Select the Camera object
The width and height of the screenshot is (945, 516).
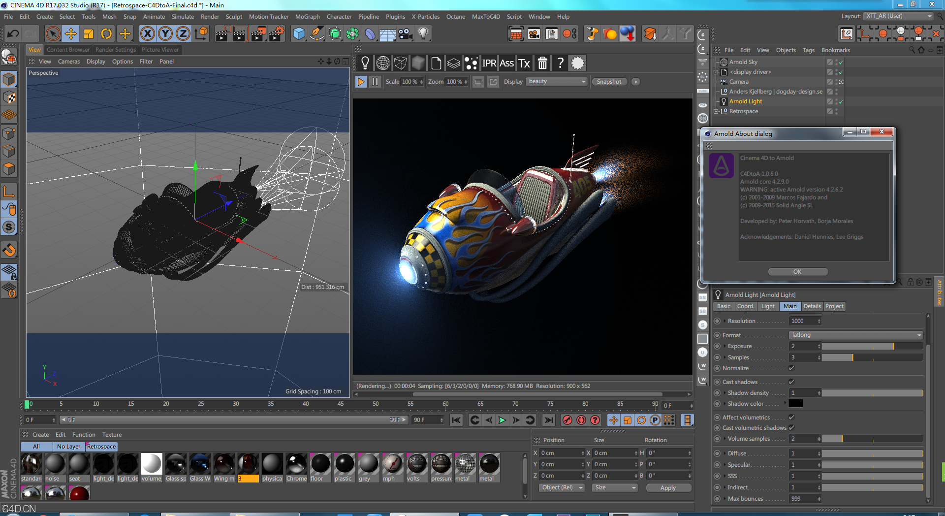point(739,82)
